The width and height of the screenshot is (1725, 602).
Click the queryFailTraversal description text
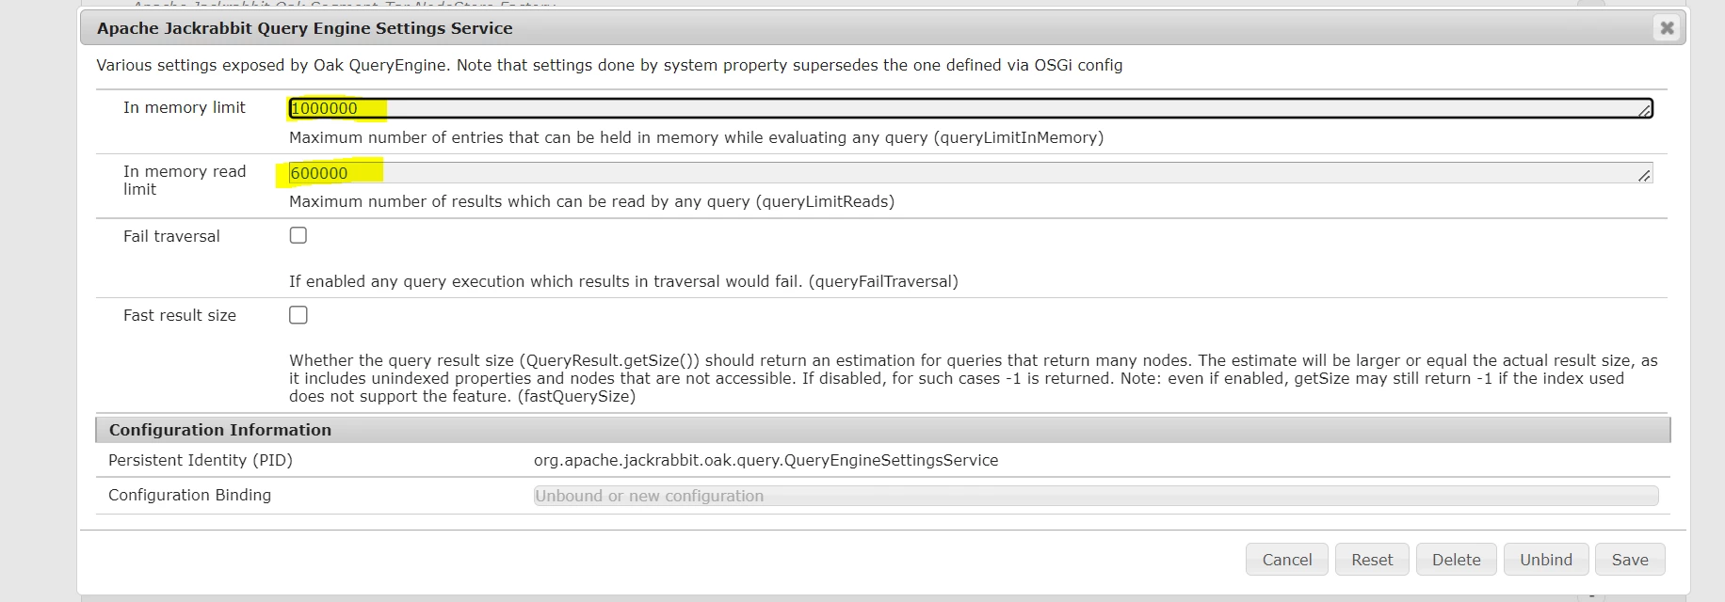click(623, 281)
